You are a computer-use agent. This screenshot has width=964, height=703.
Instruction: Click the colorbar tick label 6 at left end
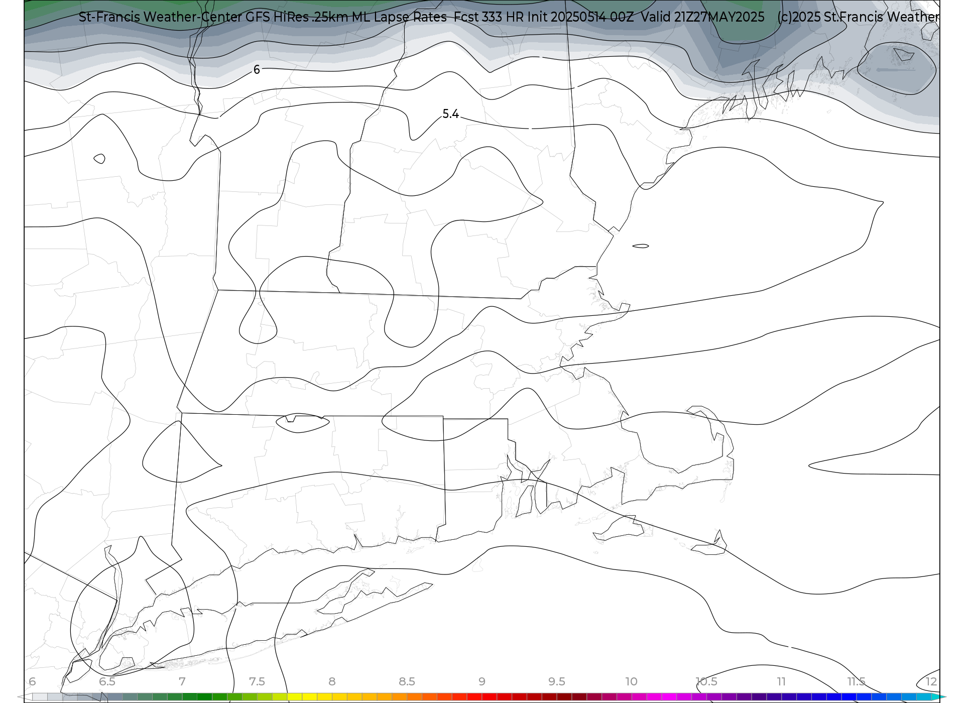pos(32,682)
